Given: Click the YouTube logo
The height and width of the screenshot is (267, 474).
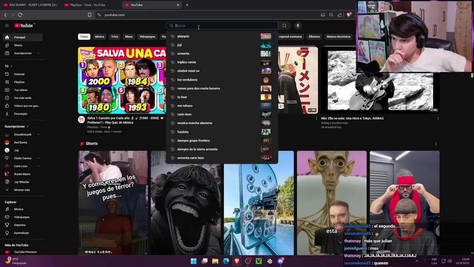Looking at the screenshot, I should [x=24, y=26].
